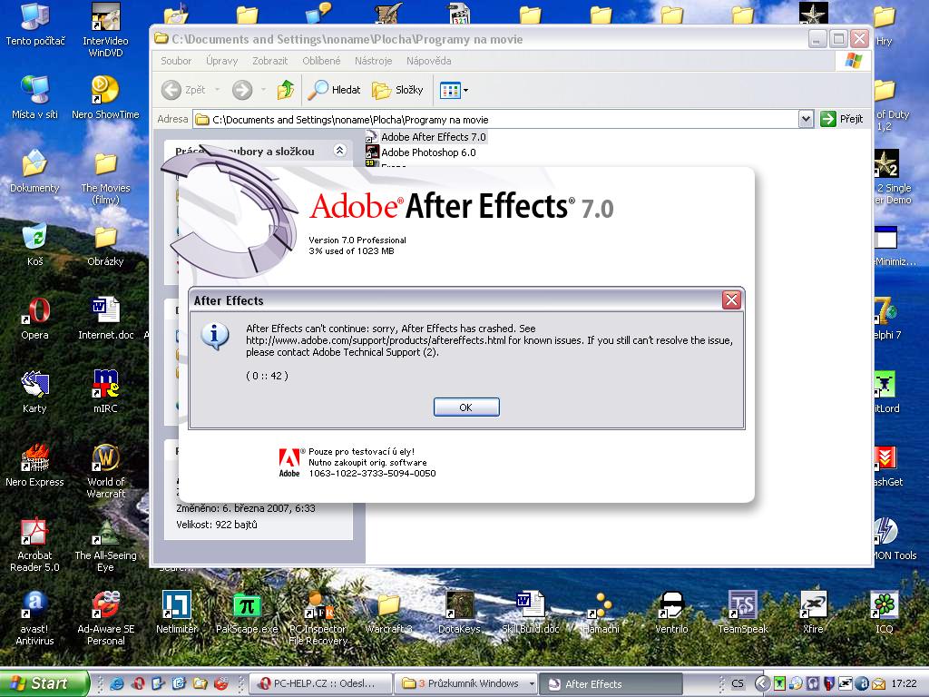Open Zobrazit menu in Explorer window

pos(269,61)
